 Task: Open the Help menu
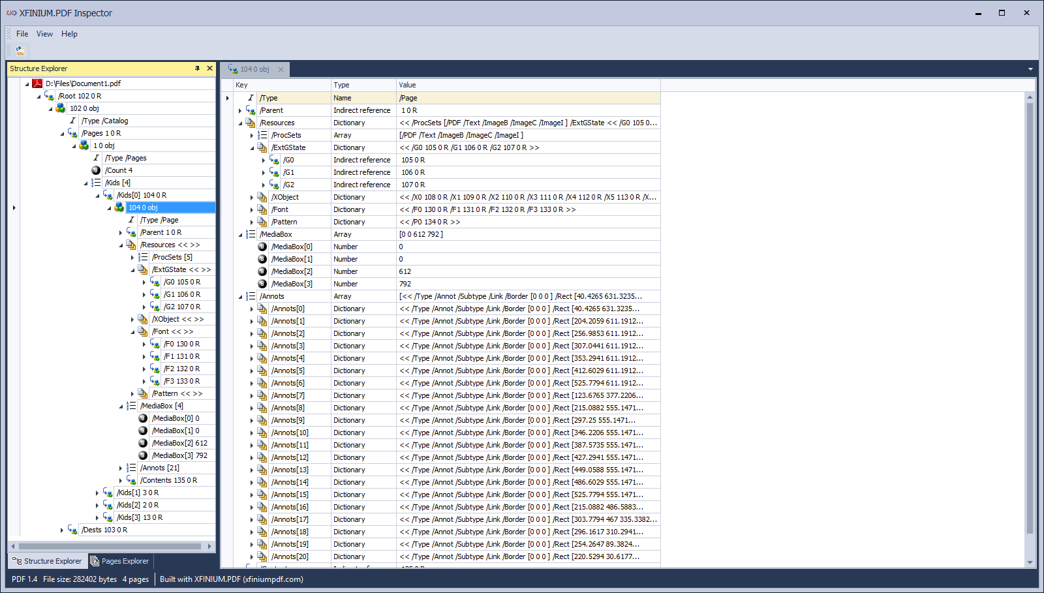tap(69, 34)
